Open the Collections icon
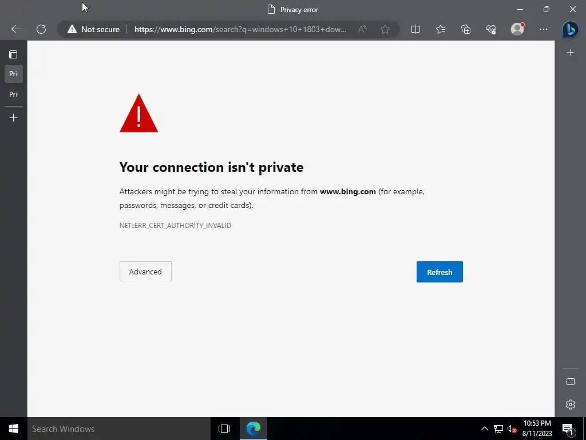 (x=466, y=29)
